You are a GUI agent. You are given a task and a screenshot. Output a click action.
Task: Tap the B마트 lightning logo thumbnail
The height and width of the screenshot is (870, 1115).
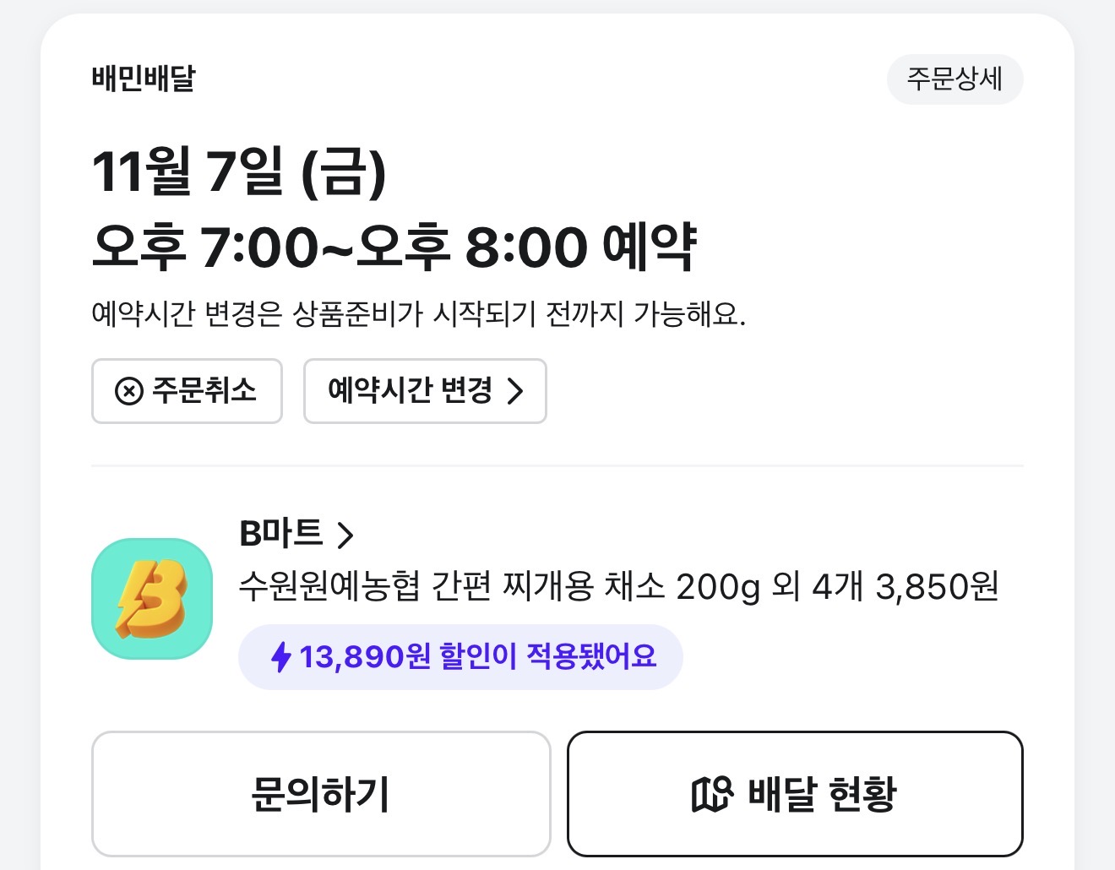152,598
